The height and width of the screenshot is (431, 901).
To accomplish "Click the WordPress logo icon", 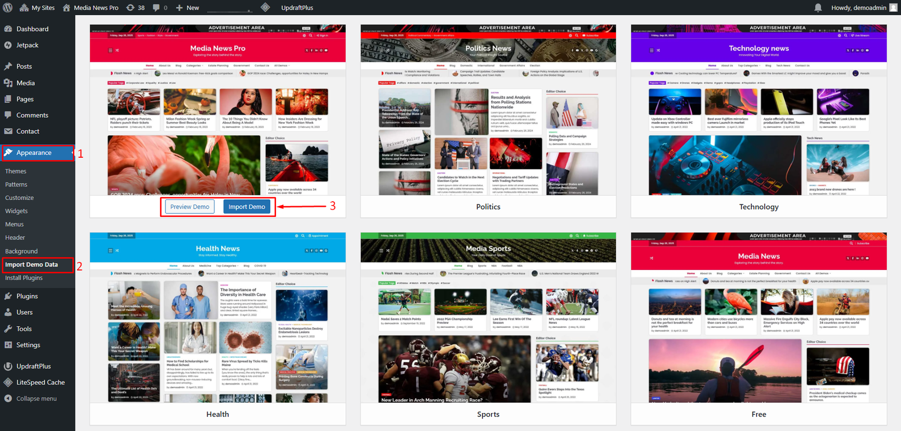I will click(x=8, y=7).
